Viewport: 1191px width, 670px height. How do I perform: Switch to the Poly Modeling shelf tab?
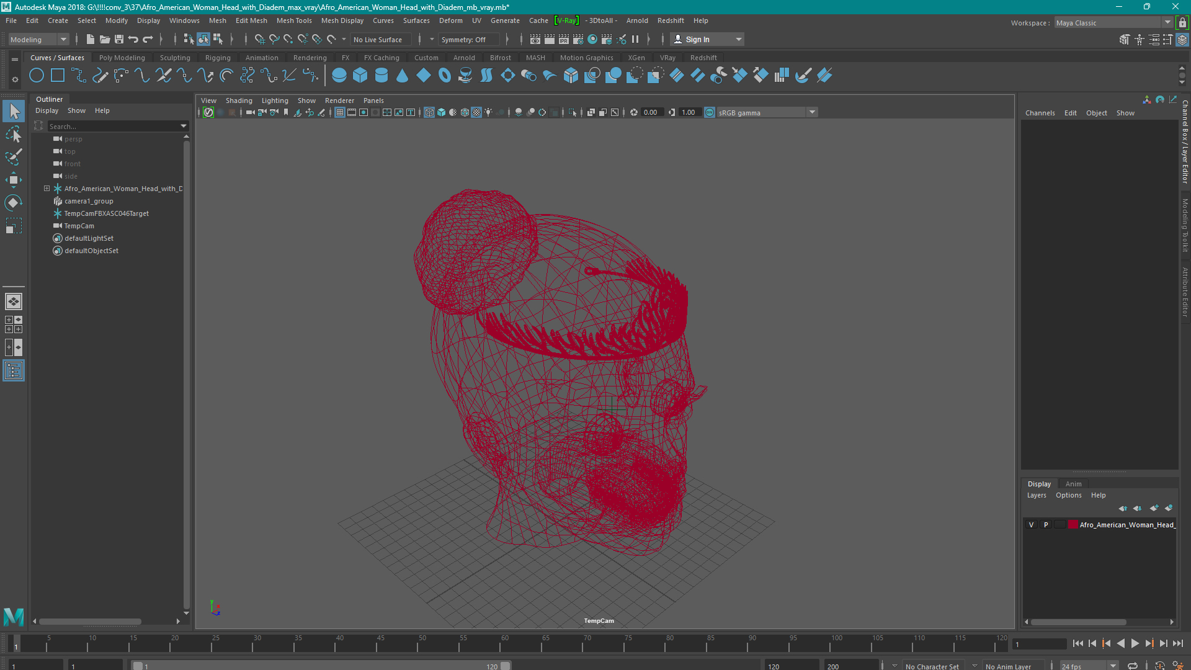(x=122, y=58)
